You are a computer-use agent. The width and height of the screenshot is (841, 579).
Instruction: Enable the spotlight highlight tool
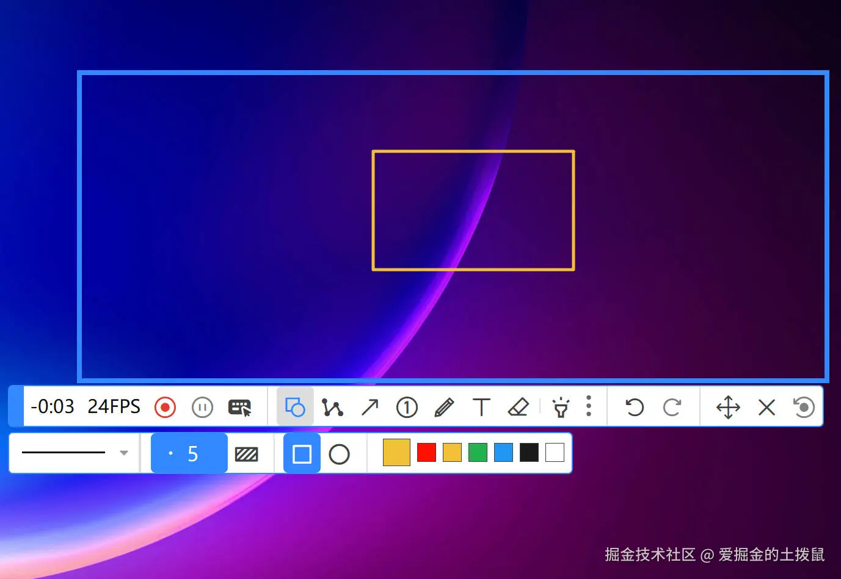561,406
